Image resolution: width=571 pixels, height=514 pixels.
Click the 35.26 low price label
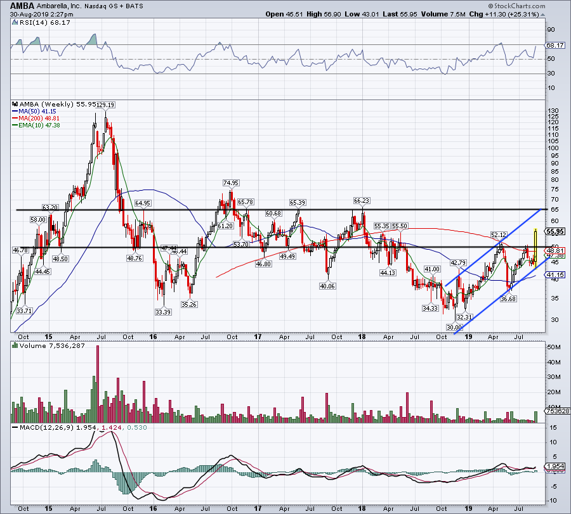click(x=189, y=304)
